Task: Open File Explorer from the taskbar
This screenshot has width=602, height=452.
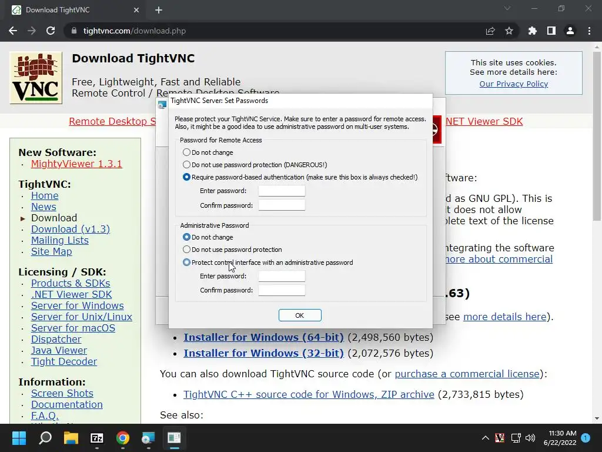Action: 71,438
